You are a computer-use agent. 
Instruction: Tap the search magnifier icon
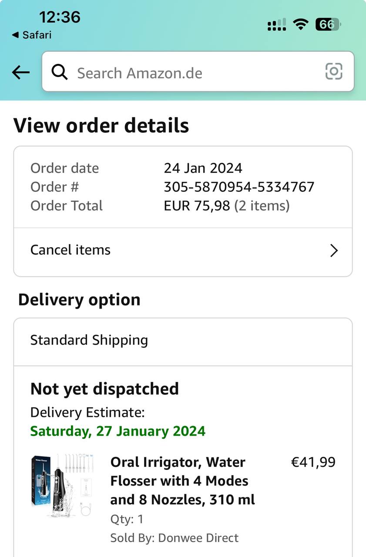(60, 72)
